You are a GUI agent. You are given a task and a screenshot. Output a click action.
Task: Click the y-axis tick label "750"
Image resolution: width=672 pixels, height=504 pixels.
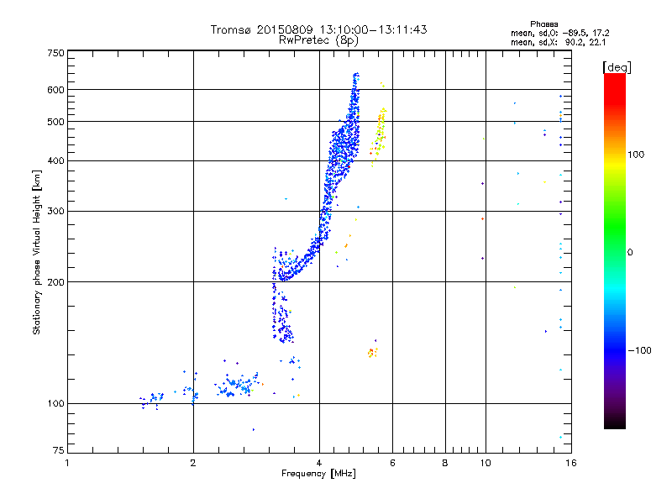click(55, 53)
